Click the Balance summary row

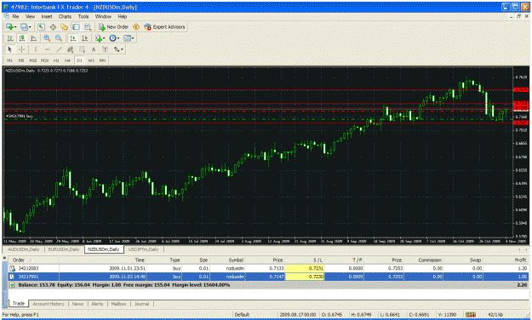(268, 285)
